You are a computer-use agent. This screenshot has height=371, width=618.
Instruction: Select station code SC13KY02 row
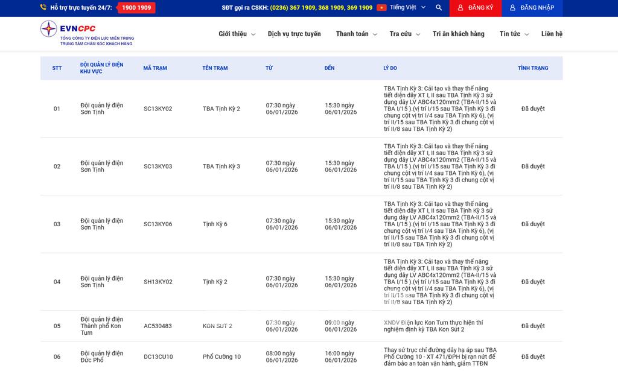[158, 109]
